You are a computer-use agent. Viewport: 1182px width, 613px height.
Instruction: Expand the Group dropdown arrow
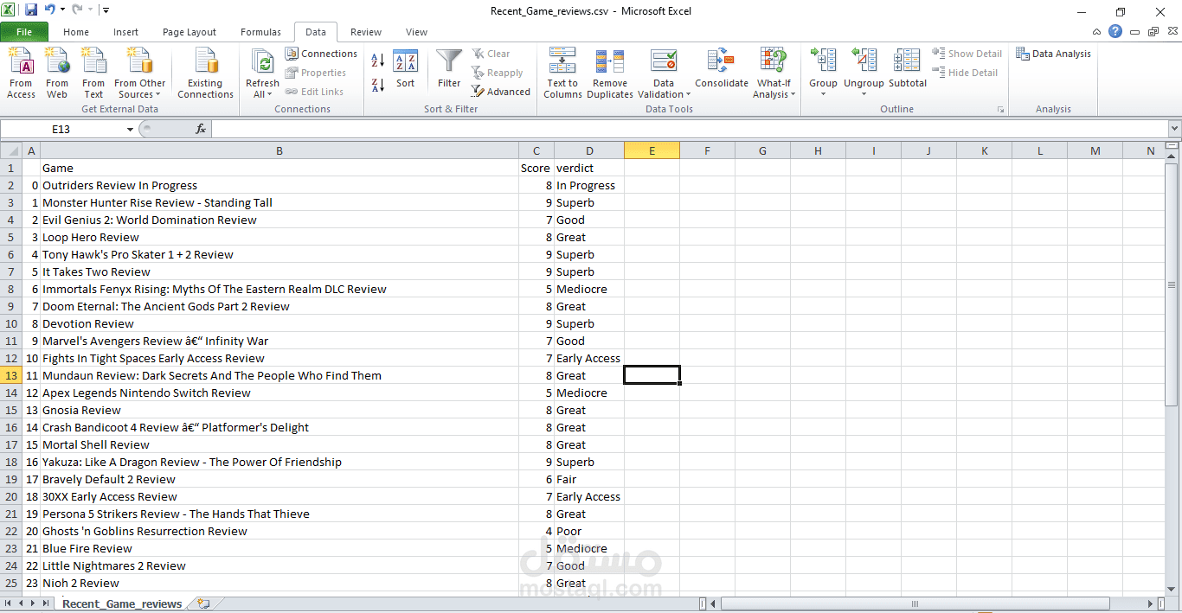(823, 94)
